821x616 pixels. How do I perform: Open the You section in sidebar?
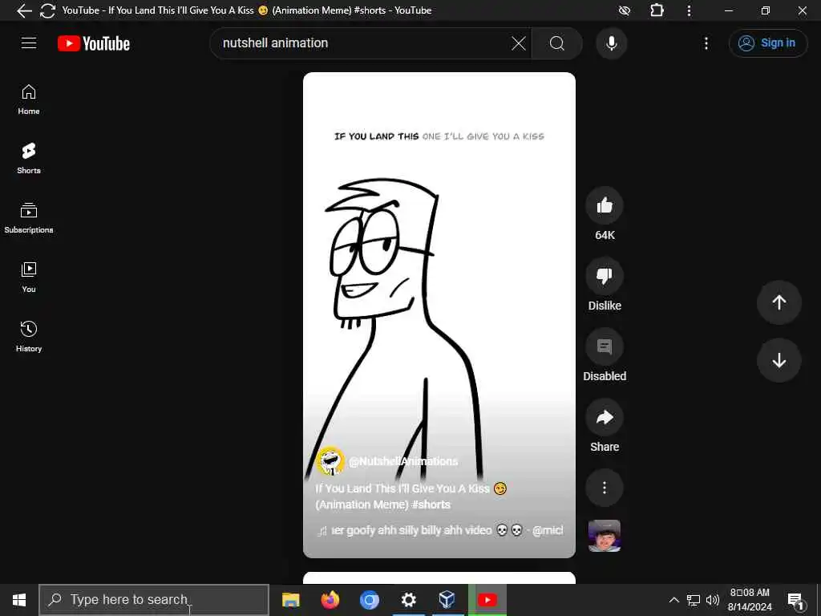coord(29,277)
